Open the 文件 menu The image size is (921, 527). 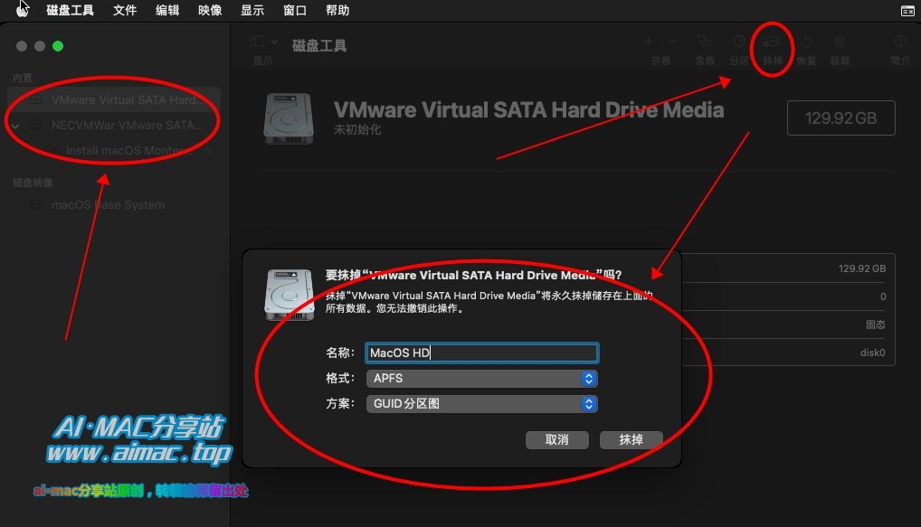[x=125, y=10]
